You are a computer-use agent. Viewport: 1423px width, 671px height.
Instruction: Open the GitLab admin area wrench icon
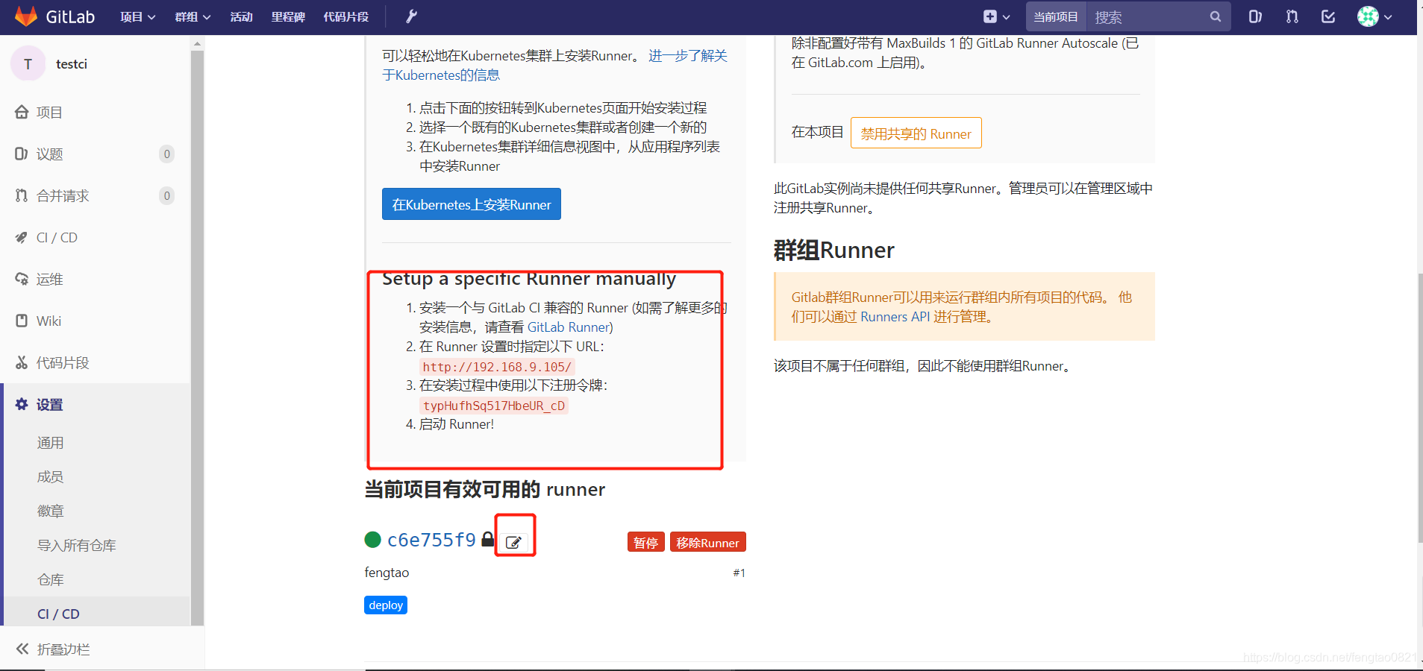click(410, 16)
